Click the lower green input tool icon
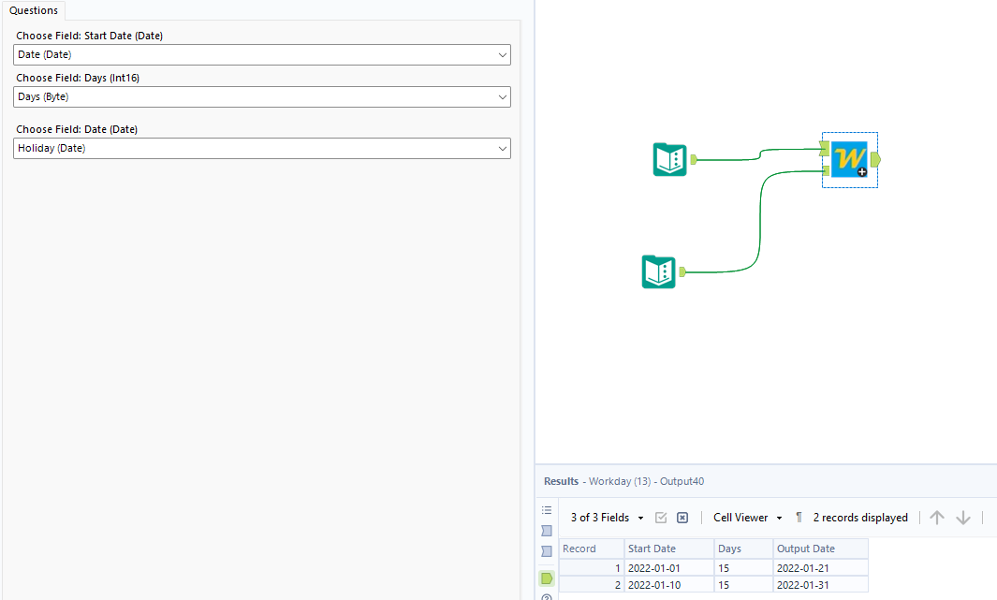Screen dimensions: 997x600 (658, 271)
